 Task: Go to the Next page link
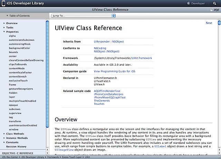coord(209,23)
